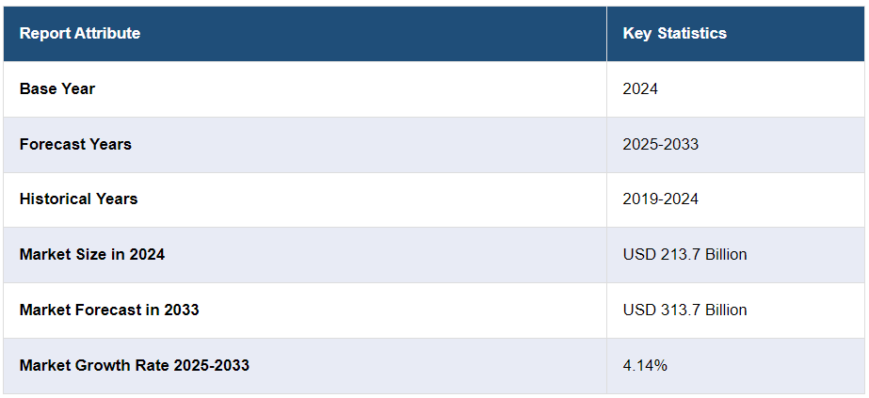Select the Market Growth Rate 2025-2033 label
The image size is (869, 398).
point(135,365)
